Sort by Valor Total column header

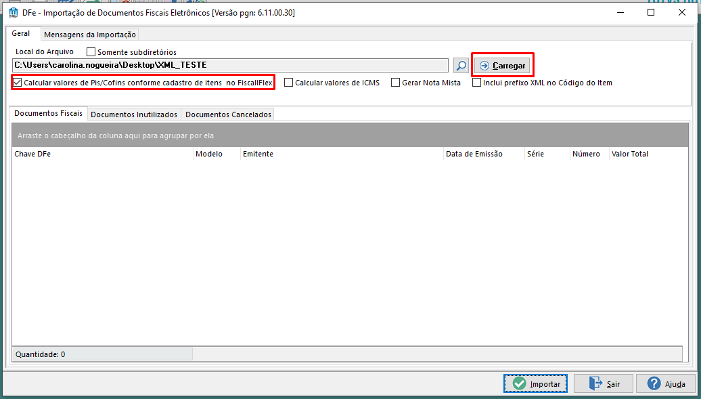(x=648, y=154)
